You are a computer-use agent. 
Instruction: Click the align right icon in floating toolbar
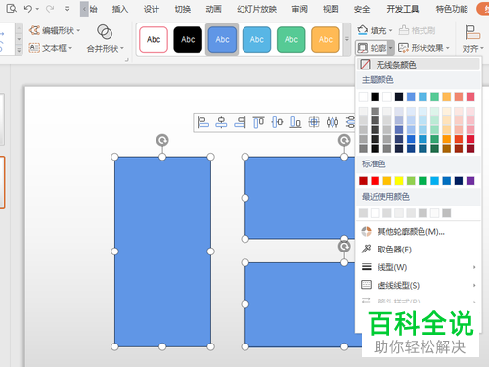(240, 122)
